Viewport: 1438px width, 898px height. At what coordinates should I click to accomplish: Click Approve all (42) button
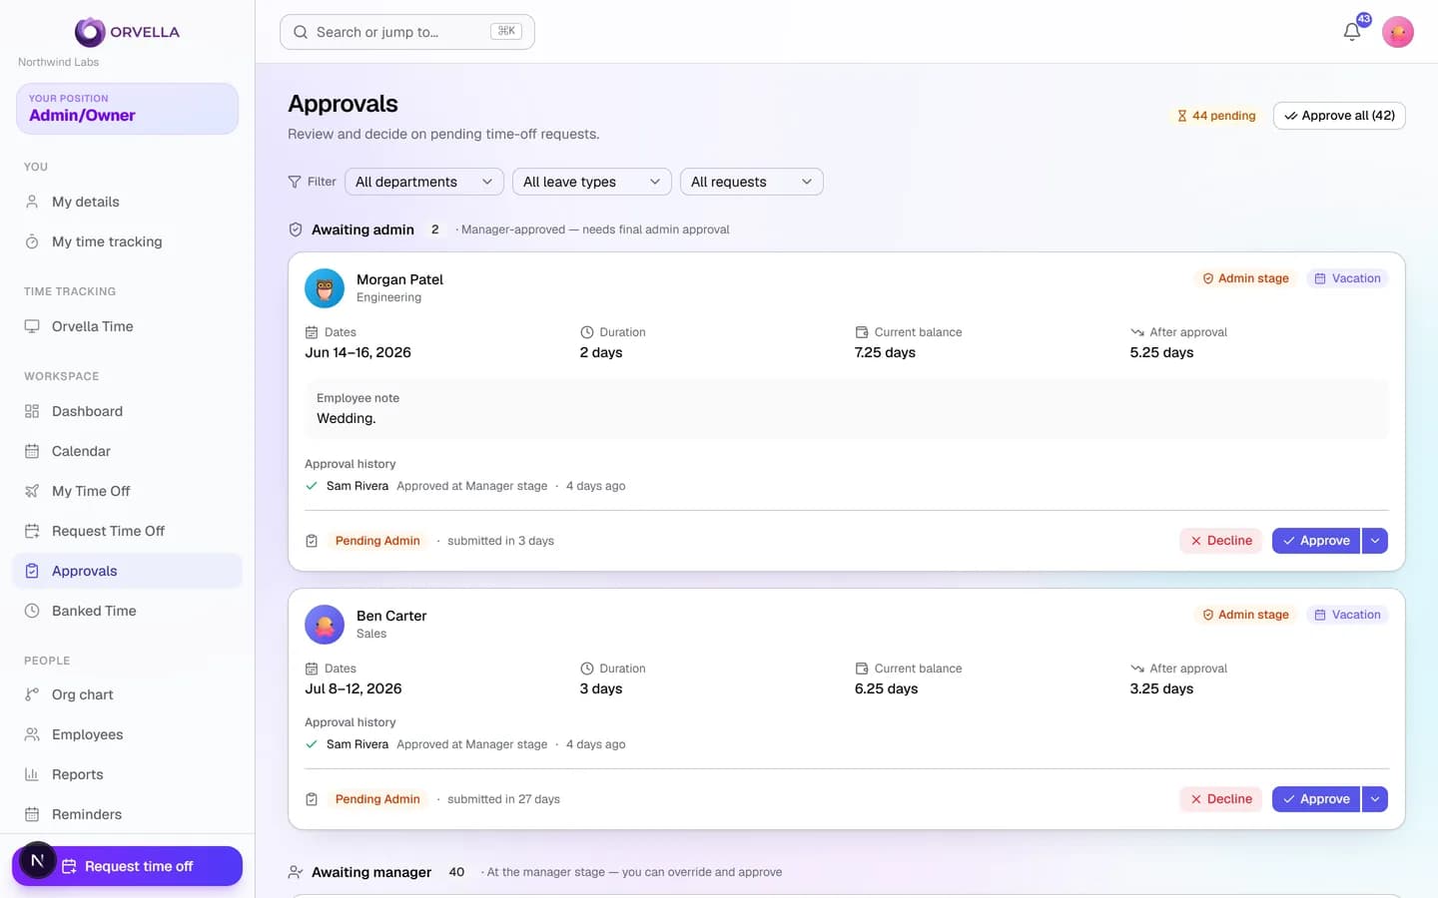pos(1339,116)
